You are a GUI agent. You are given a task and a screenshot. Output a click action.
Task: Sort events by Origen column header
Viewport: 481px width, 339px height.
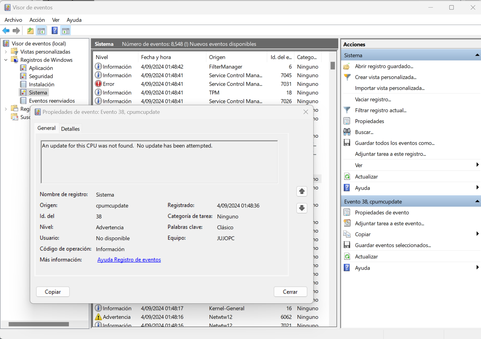click(x=237, y=57)
